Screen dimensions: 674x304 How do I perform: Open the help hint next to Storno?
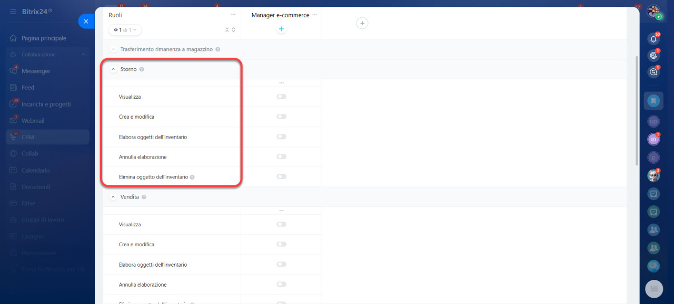142,69
